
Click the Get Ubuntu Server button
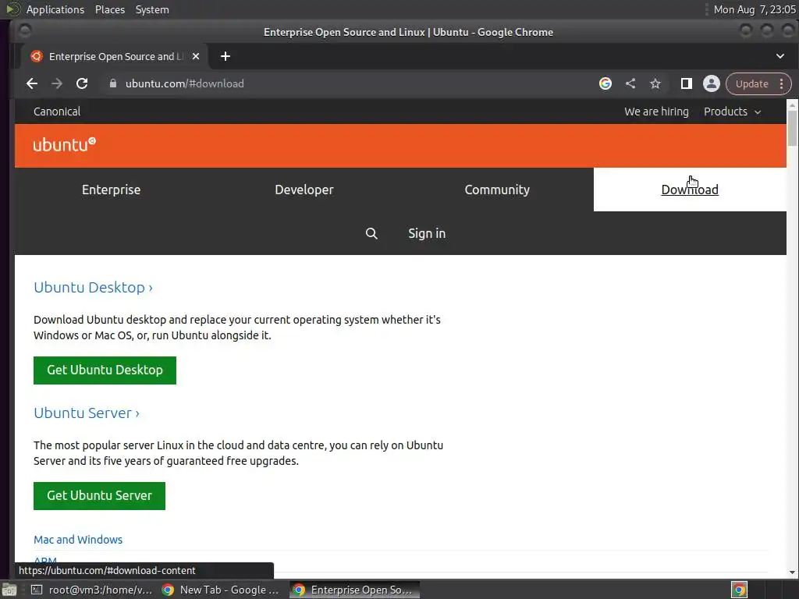tap(99, 495)
